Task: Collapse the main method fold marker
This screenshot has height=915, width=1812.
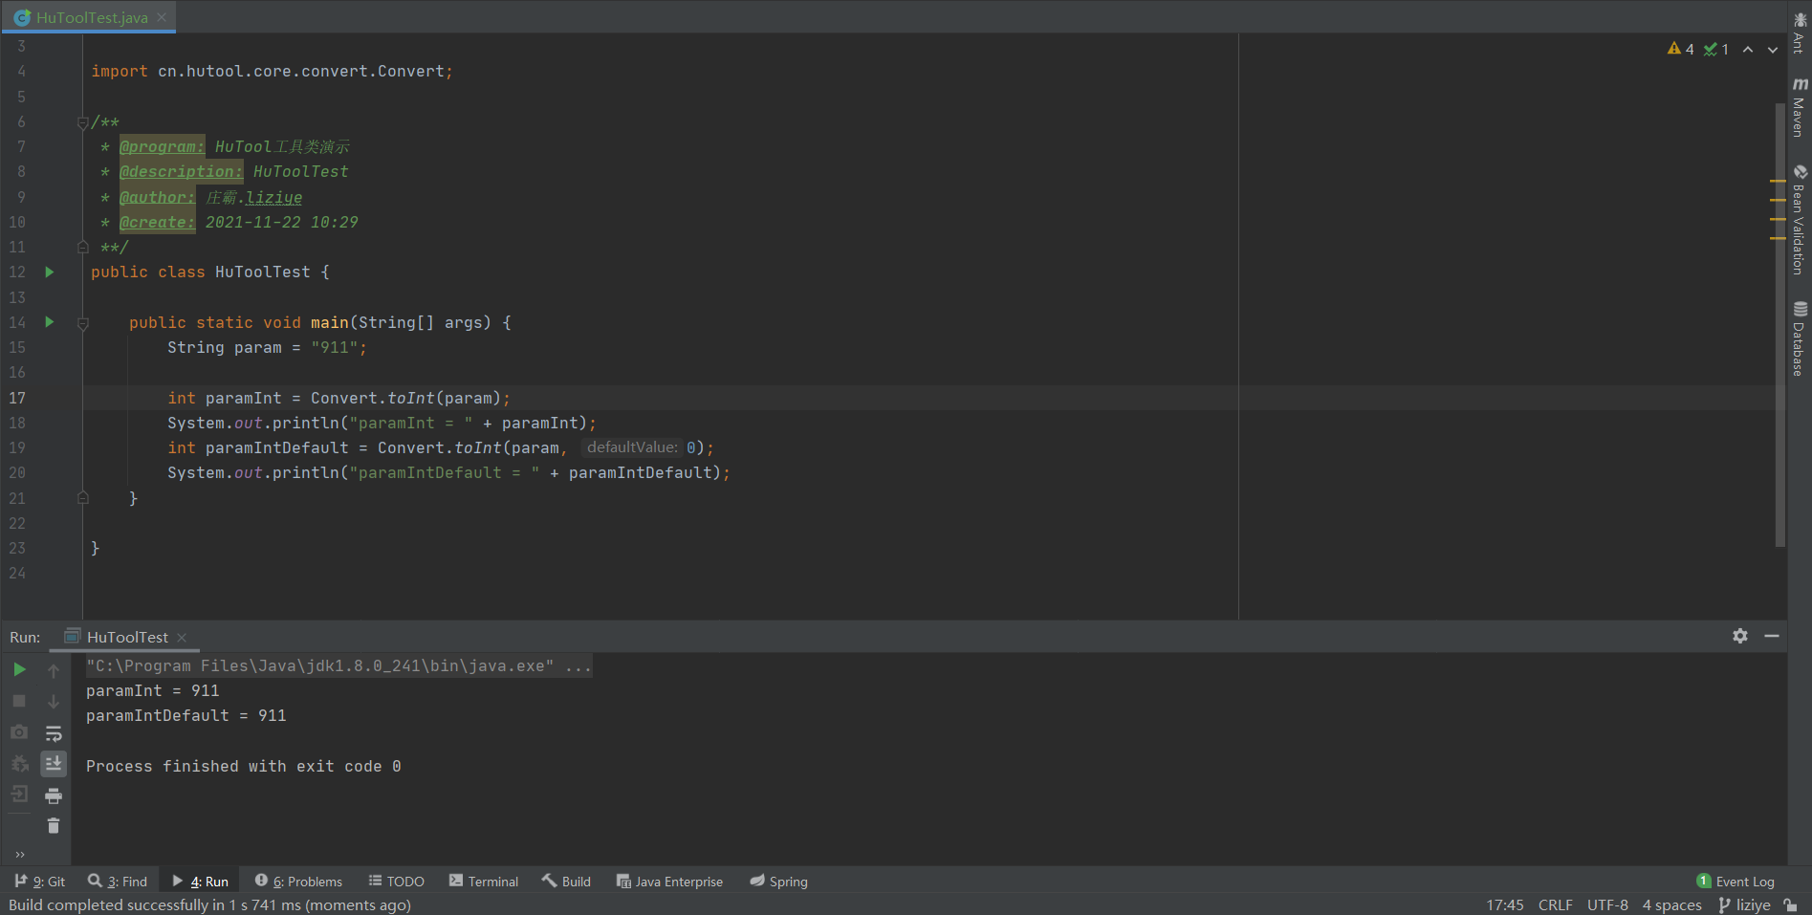Action: (x=83, y=323)
